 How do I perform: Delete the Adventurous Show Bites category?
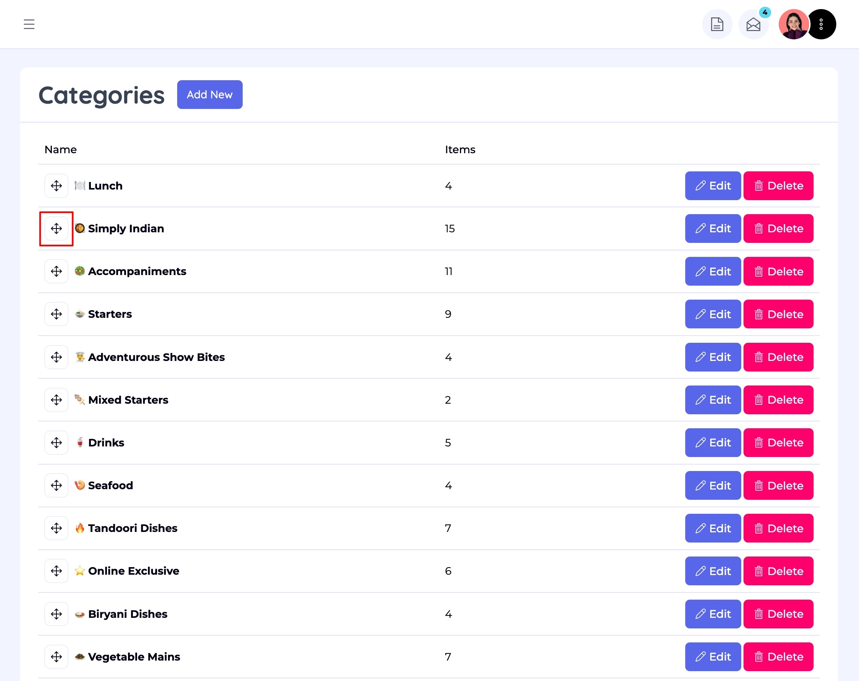coord(778,357)
